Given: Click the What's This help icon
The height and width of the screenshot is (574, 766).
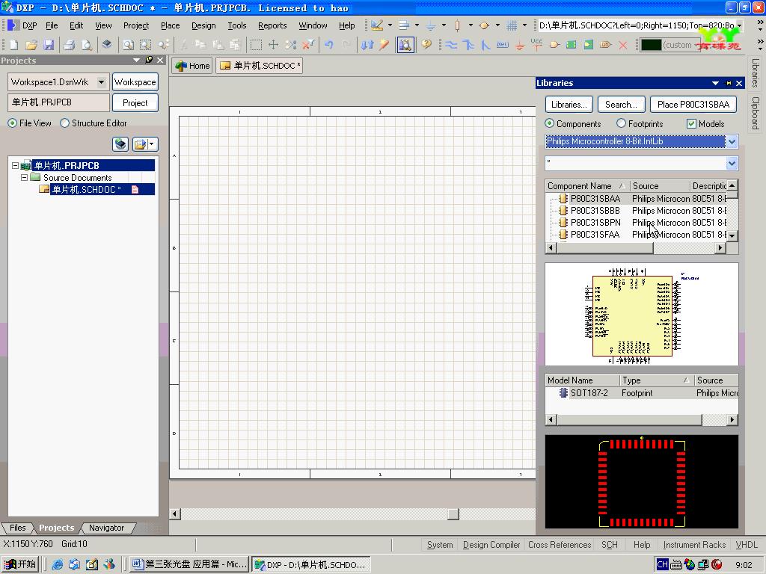Looking at the screenshot, I should coord(426,45).
